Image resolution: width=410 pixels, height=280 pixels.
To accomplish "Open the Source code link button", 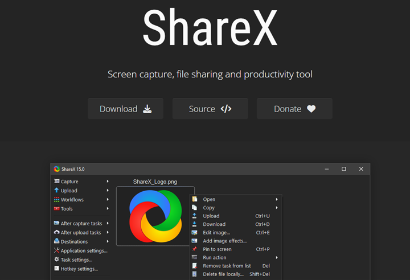I will (210, 109).
